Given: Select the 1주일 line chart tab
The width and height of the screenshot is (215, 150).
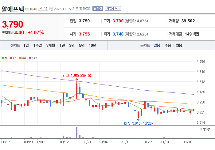Looking at the screenshot, I should coord(37,45).
